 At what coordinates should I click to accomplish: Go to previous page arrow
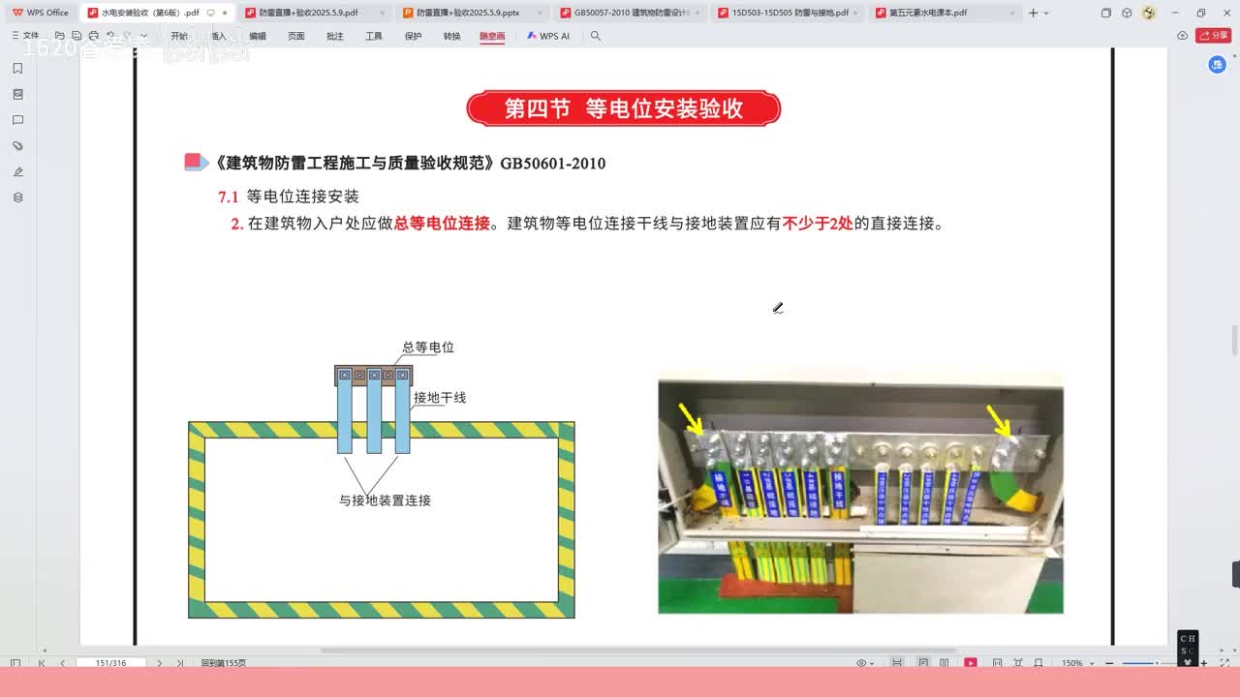tap(63, 663)
